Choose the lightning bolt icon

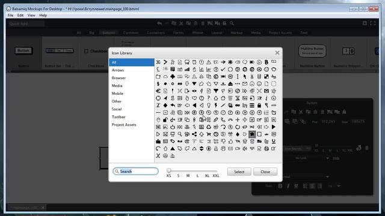click(x=216, y=106)
